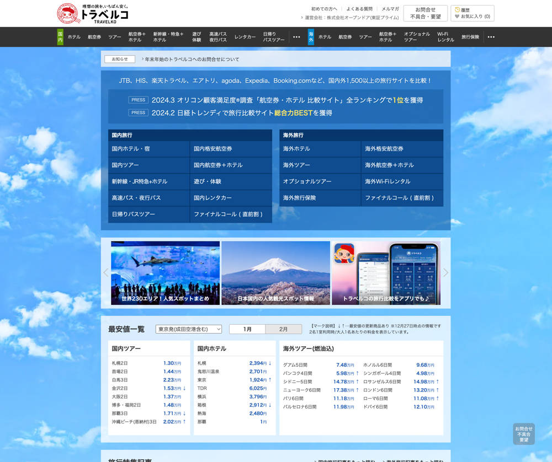Expand the overseas "..." more menu
This screenshot has height=462, width=552.
click(491, 37)
